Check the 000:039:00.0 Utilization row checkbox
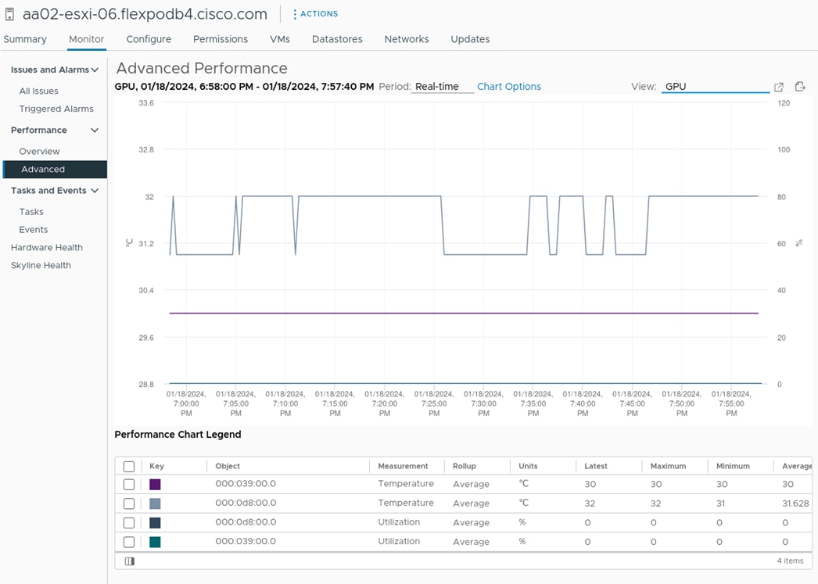This screenshot has width=818, height=584. 129,543
